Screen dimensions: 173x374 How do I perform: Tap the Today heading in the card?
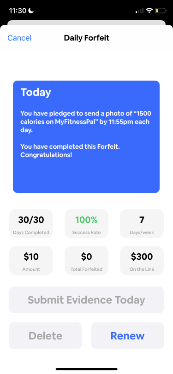pyautogui.click(x=36, y=92)
